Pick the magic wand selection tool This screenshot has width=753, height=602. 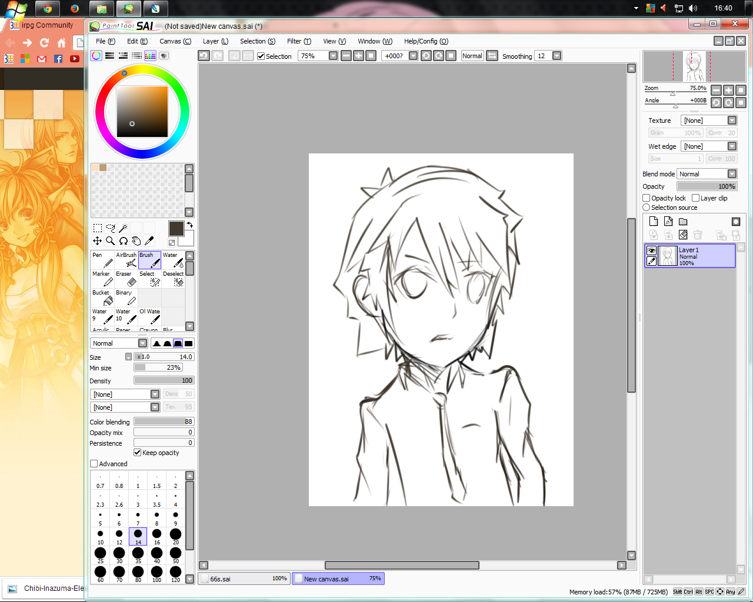pyautogui.click(x=124, y=228)
